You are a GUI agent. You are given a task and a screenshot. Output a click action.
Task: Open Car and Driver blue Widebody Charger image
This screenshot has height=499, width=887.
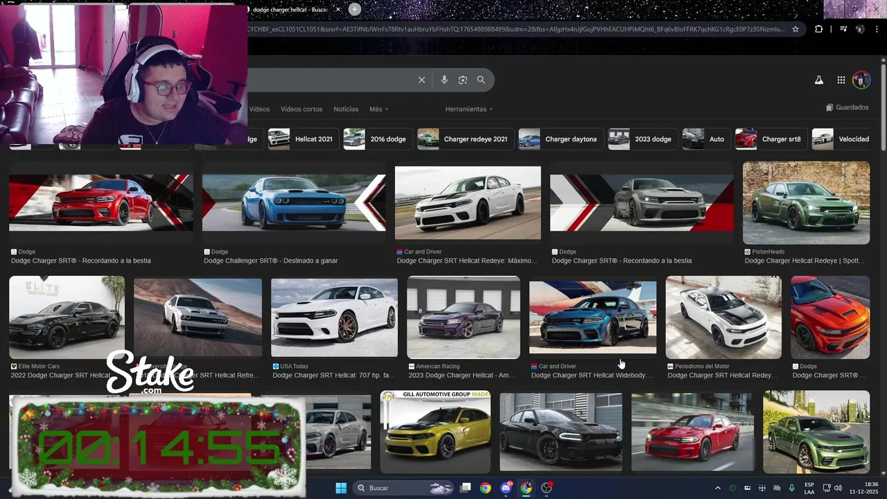pyautogui.click(x=592, y=317)
